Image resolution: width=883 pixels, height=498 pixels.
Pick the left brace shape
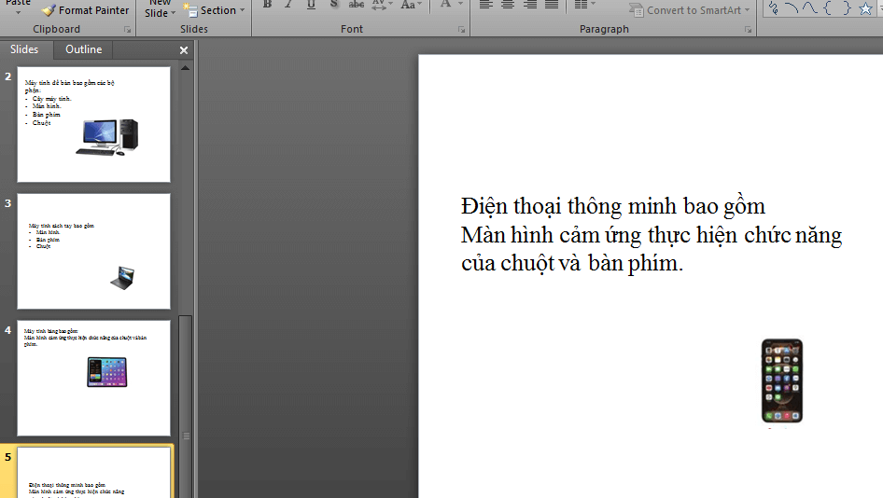826,8
